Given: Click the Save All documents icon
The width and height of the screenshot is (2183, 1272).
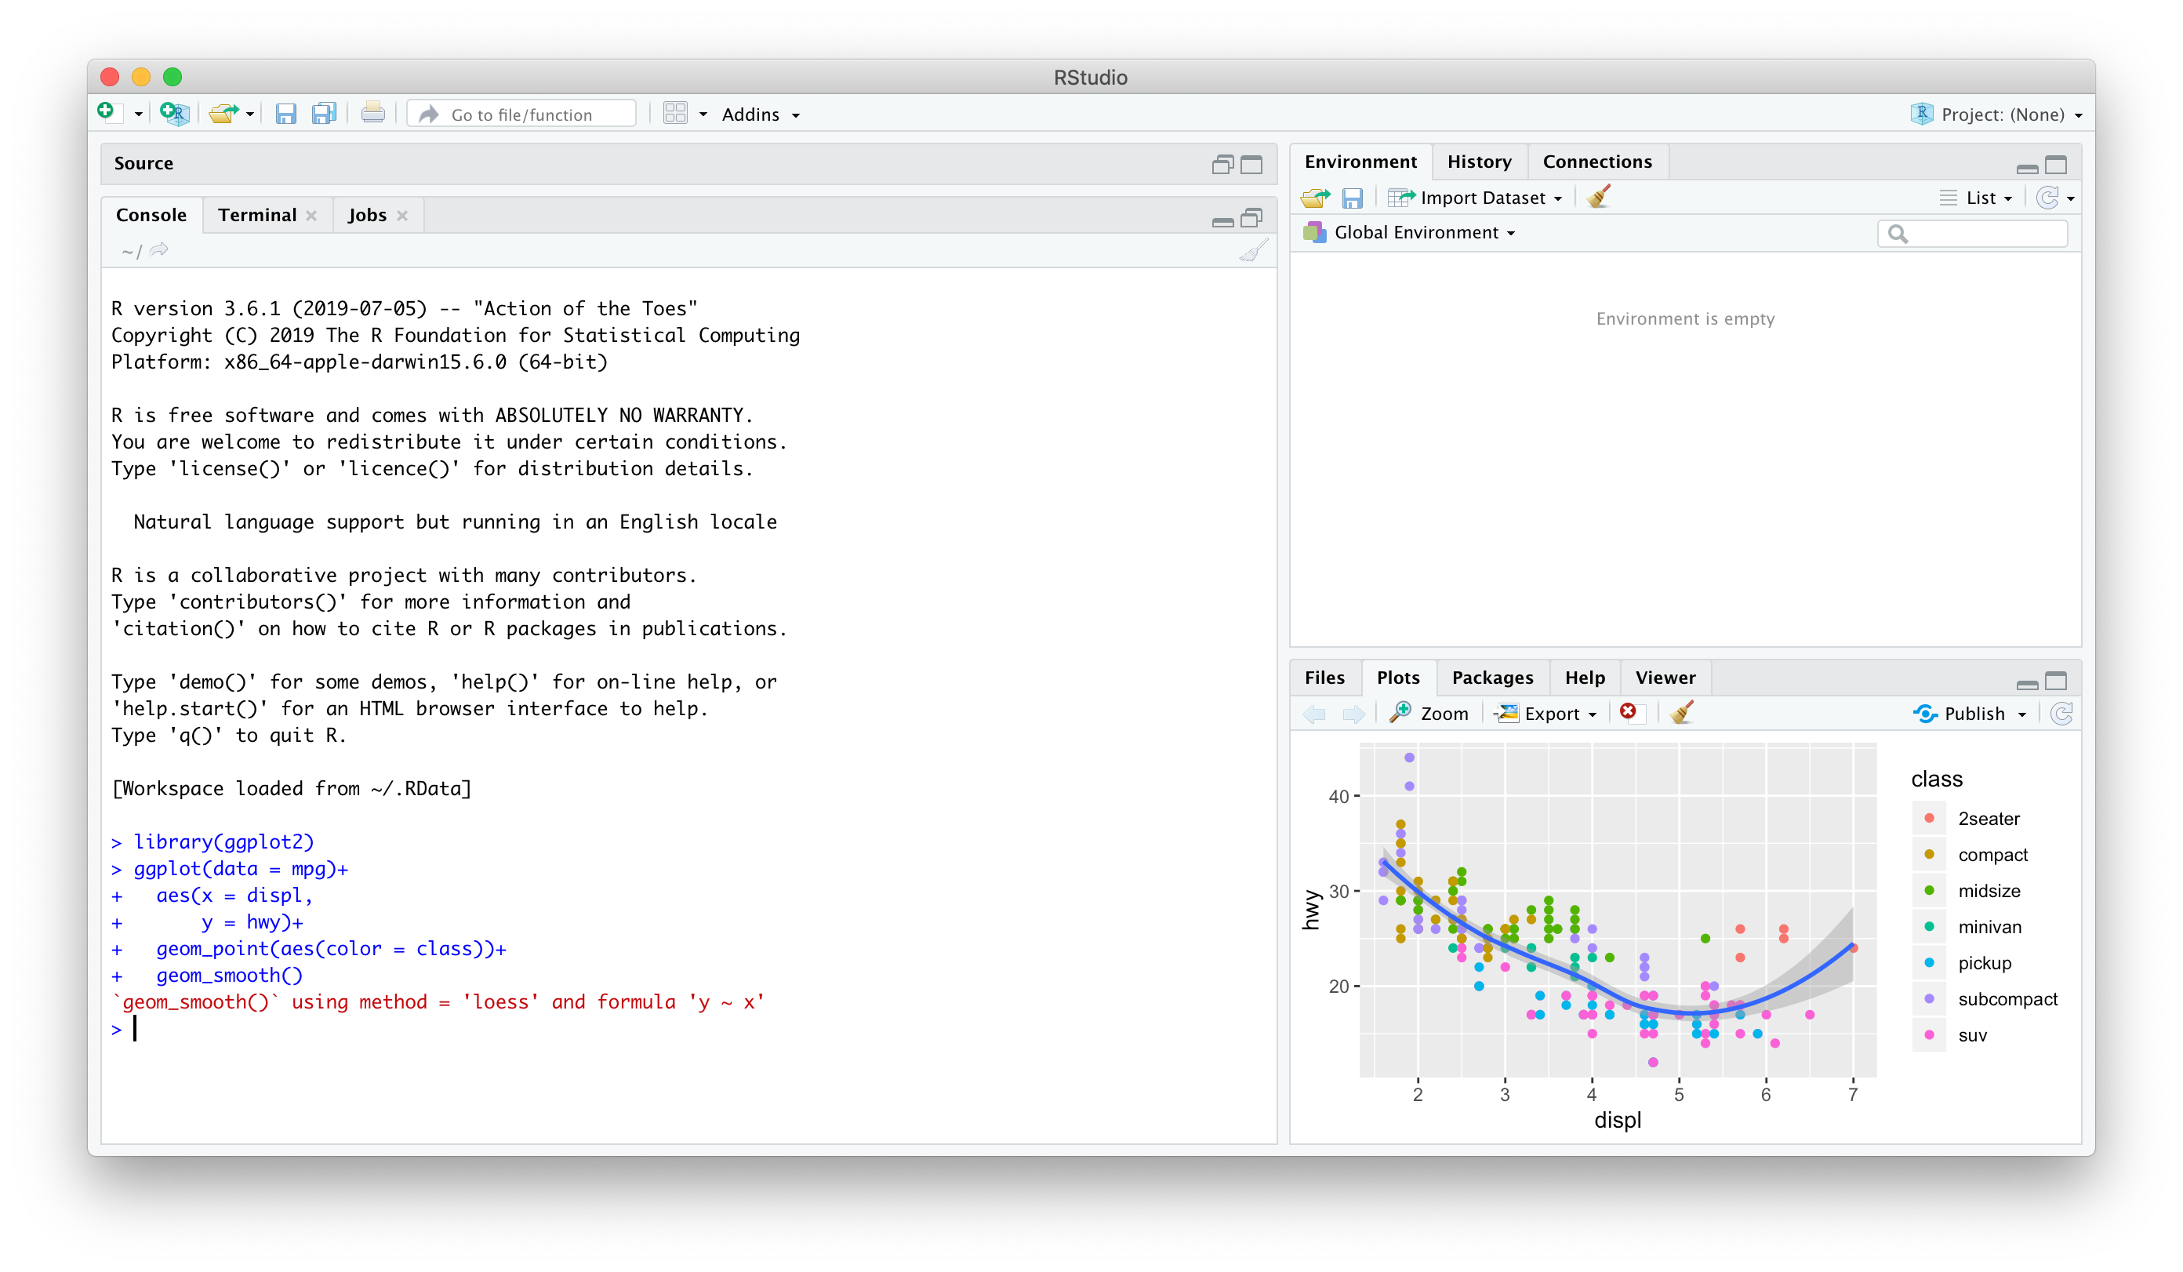Looking at the screenshot, I should coord(324,114).
